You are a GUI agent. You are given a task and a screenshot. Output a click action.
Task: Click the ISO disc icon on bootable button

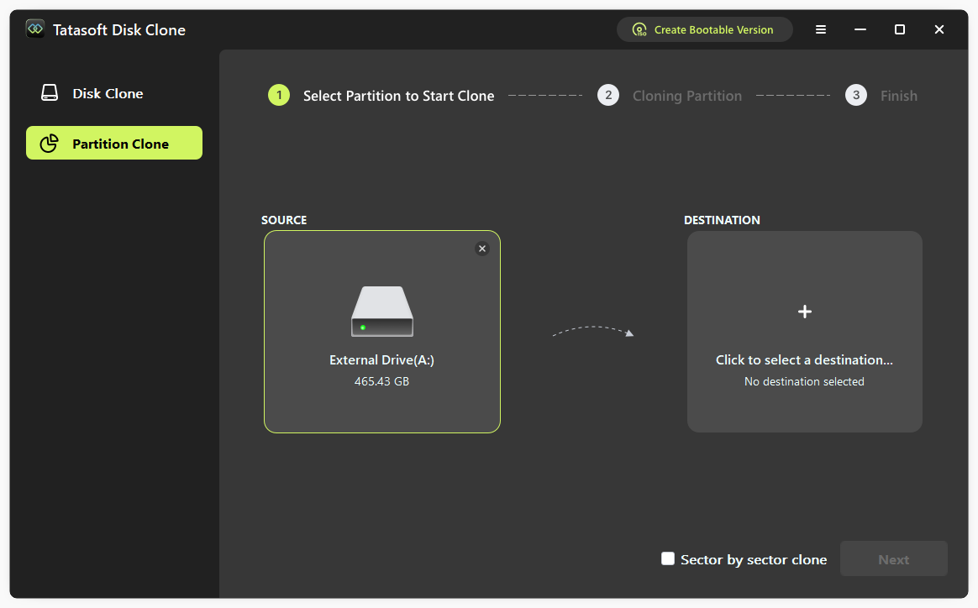639,29
